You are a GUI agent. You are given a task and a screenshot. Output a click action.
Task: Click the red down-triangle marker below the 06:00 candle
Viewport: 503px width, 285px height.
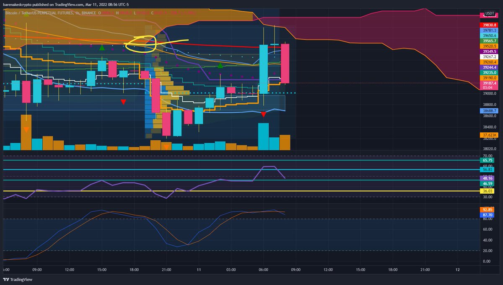tap(263, 114)
